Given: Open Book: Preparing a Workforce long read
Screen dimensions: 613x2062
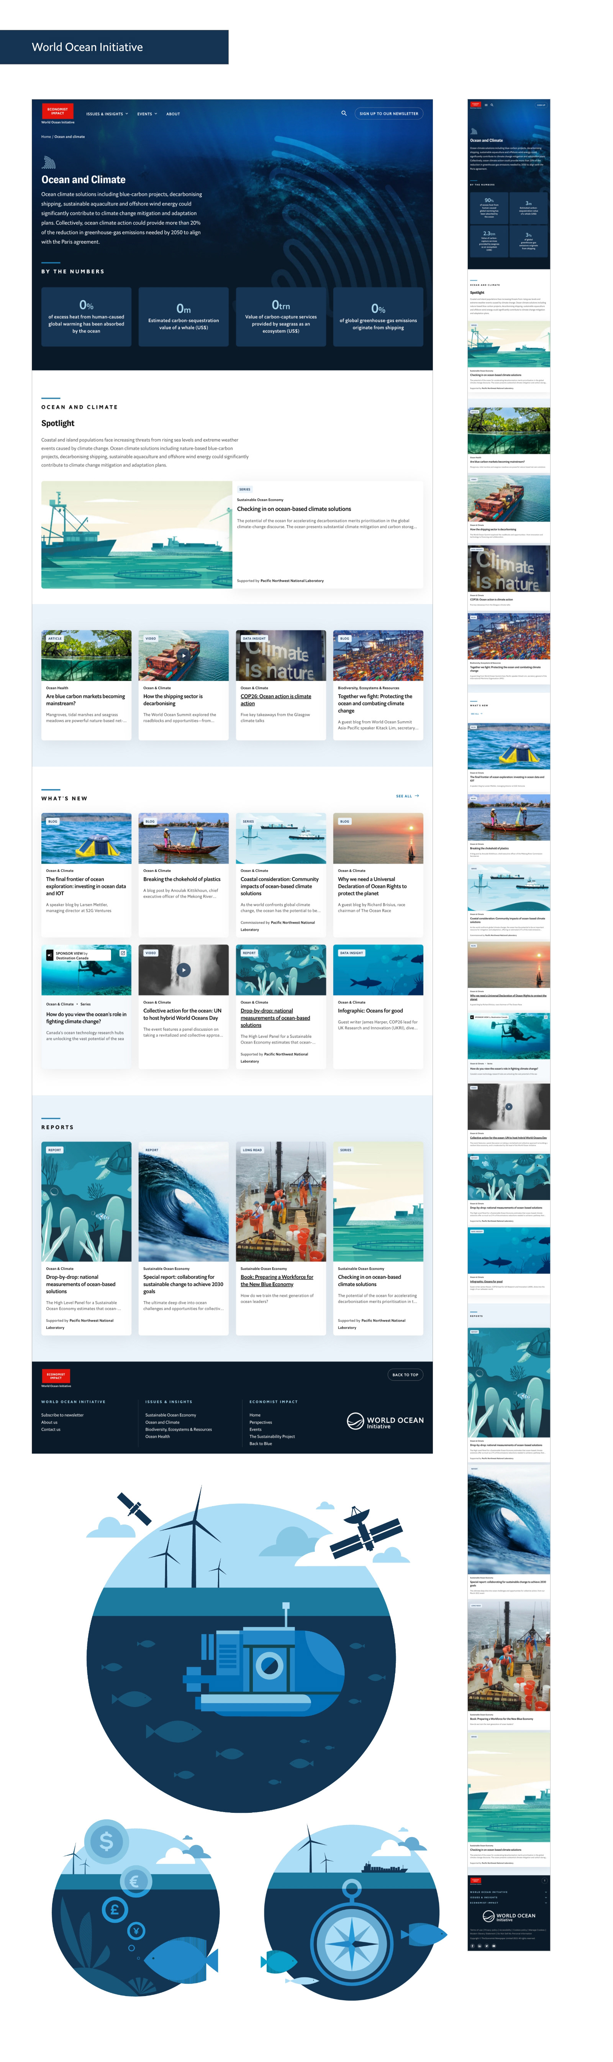Looking at the screenshot, I should point(277,1281).
